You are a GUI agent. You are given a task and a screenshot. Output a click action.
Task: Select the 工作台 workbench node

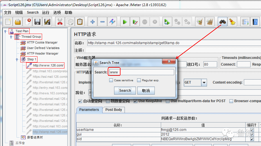tap(20, 143)
